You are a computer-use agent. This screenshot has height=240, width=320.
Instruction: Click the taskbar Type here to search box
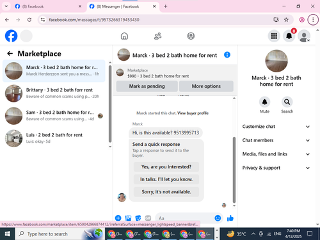pos(60,234)
